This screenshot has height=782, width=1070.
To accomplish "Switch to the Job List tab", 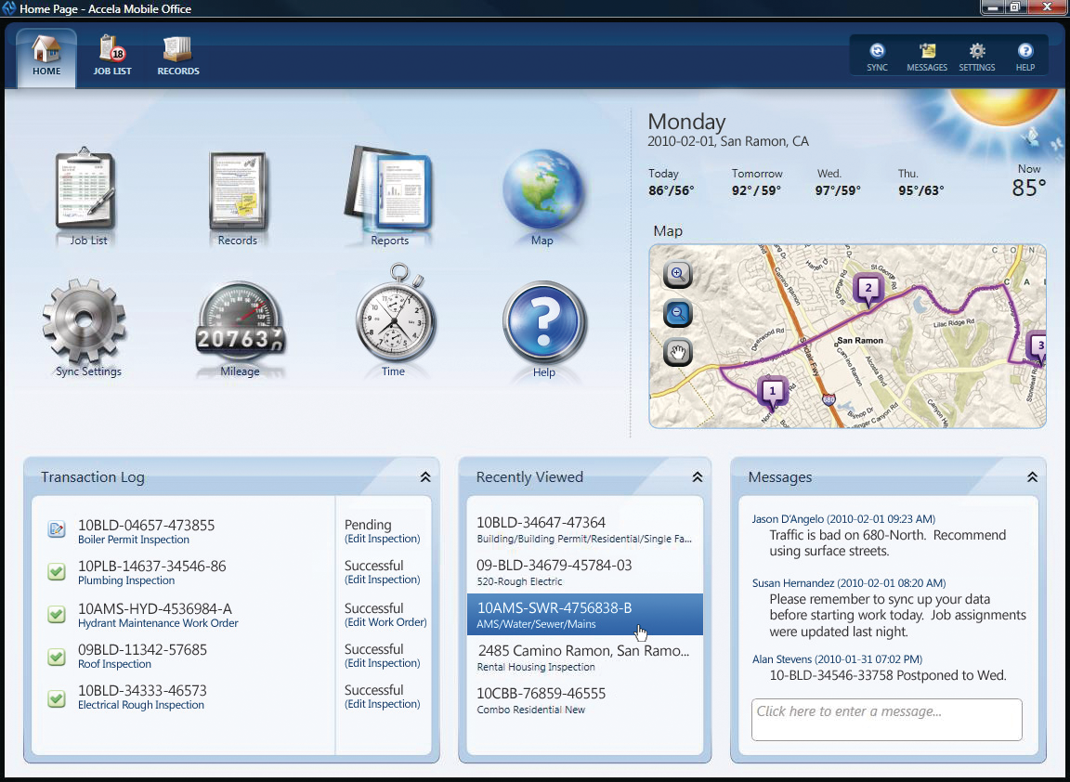I will pyautogui.click(x=112, y=57).
